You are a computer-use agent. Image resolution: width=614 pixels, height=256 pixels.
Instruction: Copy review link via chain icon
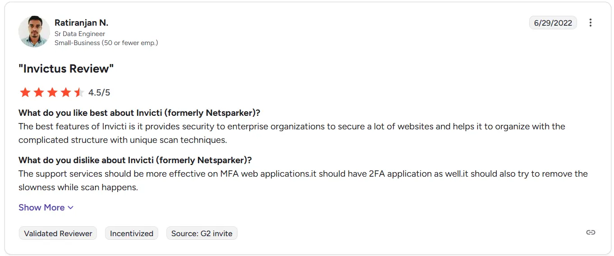point(591,233)
